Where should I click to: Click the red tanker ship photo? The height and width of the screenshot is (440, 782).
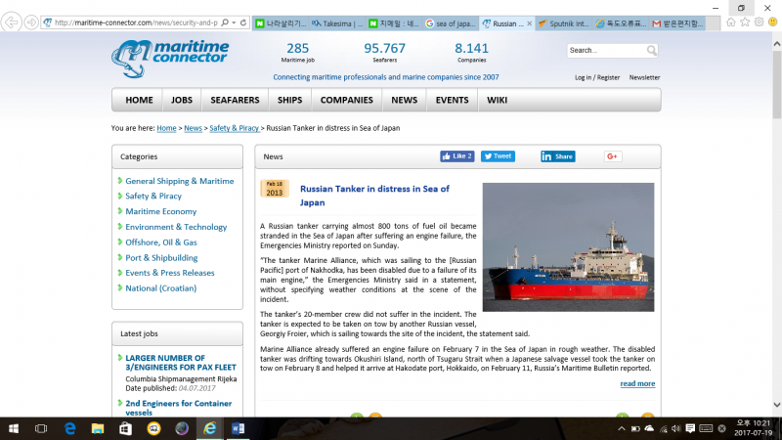click(568, 246)
